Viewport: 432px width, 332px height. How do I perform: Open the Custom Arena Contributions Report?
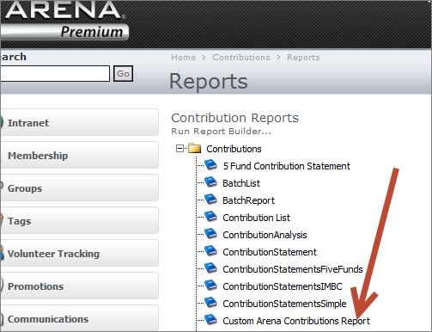tap(296, 321)
